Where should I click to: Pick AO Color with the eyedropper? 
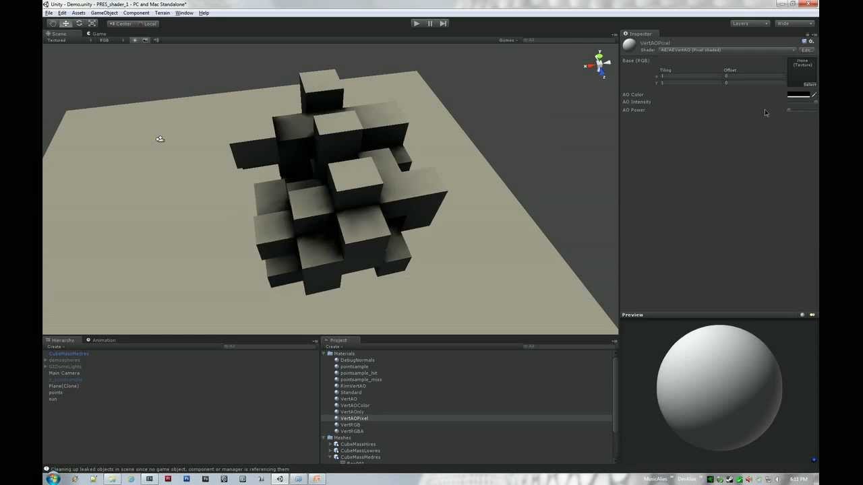(x=814, y=95)
